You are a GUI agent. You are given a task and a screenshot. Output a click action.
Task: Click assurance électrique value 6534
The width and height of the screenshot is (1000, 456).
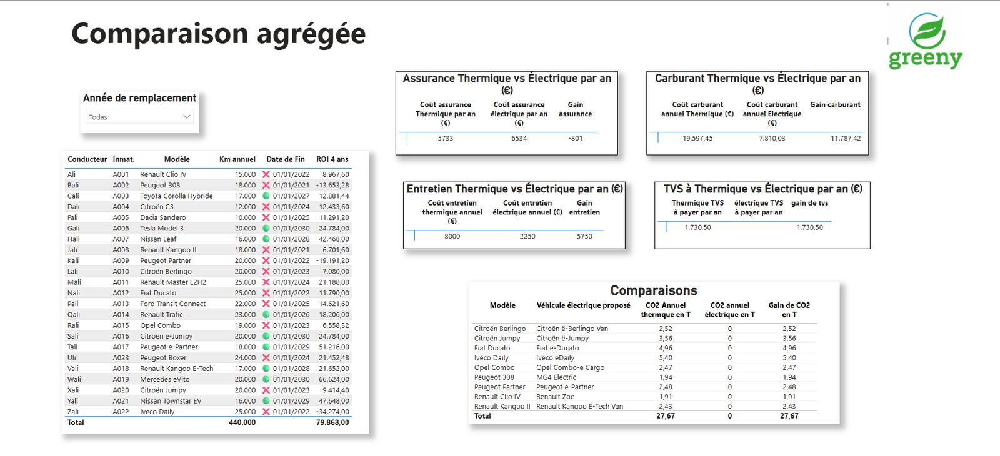tap(519, 138)
